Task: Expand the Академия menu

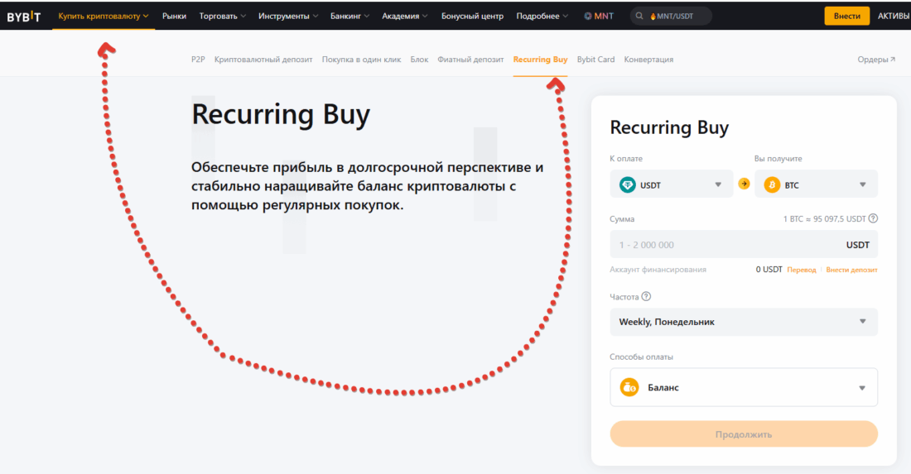Action: [x=405, y=17]
